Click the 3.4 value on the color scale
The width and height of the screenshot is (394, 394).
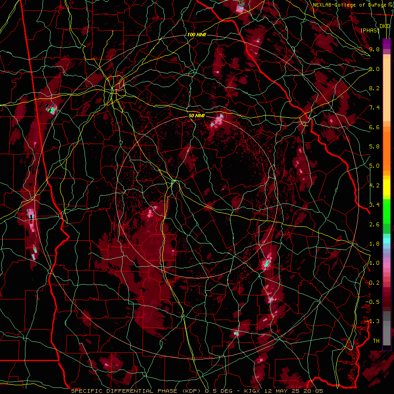tap(374, 205)
